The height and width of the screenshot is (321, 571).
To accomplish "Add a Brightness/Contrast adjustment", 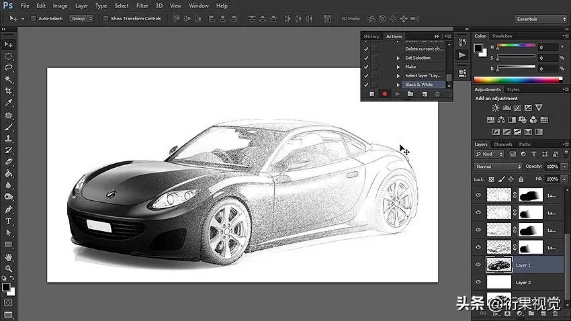I will click(496, 107).
